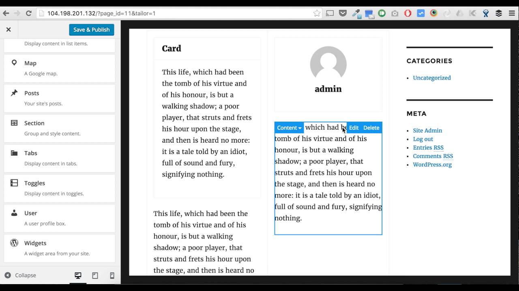Screen dimensions: 519x291
Task: Click the browser back arrow
Action: [6, 13]
